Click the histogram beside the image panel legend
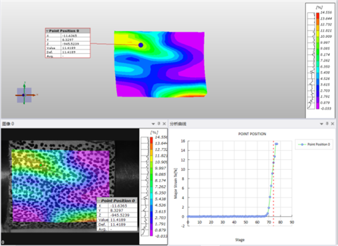 click(145, 187)
